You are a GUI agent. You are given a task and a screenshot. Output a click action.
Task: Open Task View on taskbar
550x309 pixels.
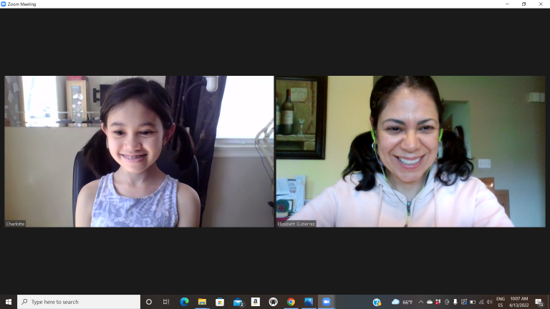pyautogui.click(x=166, y=302)
